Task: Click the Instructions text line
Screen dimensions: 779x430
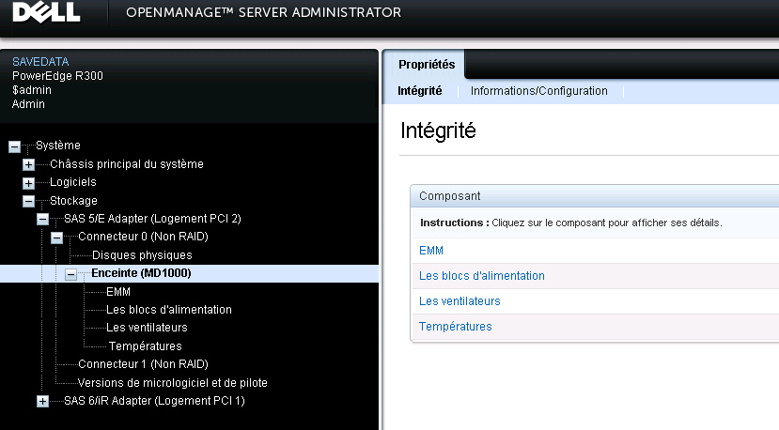Action: [x=571, y=223]
